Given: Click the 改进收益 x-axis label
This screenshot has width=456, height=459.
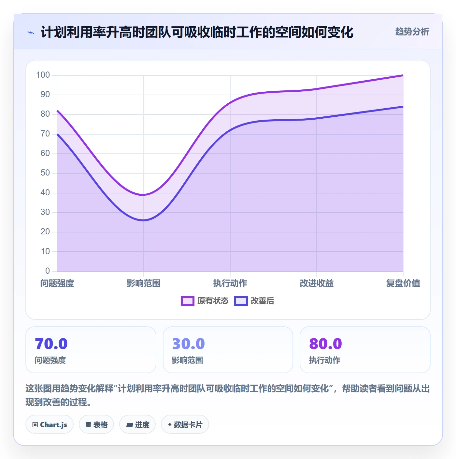Looking at the screenshot, I should click(x=317, y=283).
